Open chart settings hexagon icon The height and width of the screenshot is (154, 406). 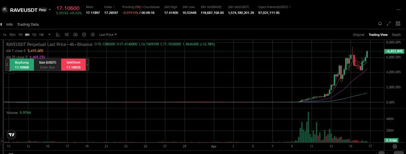point(93,35)
